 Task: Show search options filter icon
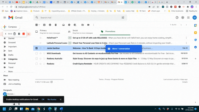click(x=123, y=17)
